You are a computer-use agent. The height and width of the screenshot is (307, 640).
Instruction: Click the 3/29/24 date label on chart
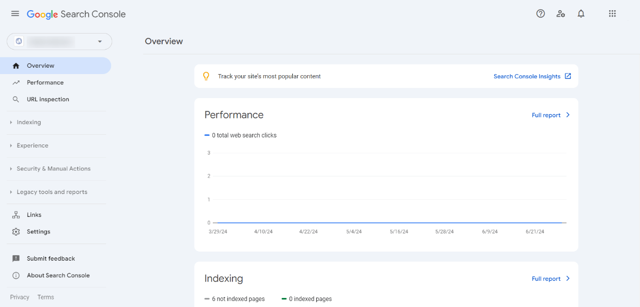pos(218,232)
